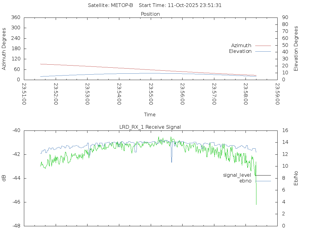Click the 360 tick on the azimuth axis
The width and height of the screenshot is (310, 232).
(x=15, y=18)
